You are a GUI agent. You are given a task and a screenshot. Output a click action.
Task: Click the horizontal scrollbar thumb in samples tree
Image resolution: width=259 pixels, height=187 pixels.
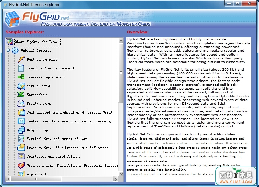coord(36,179)
